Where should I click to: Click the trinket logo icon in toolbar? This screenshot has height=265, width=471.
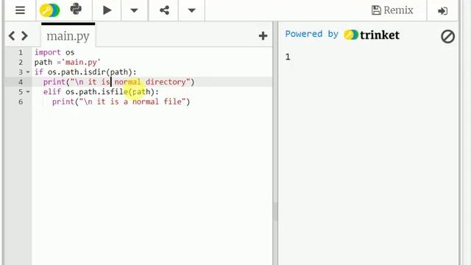tap(49, 10)
